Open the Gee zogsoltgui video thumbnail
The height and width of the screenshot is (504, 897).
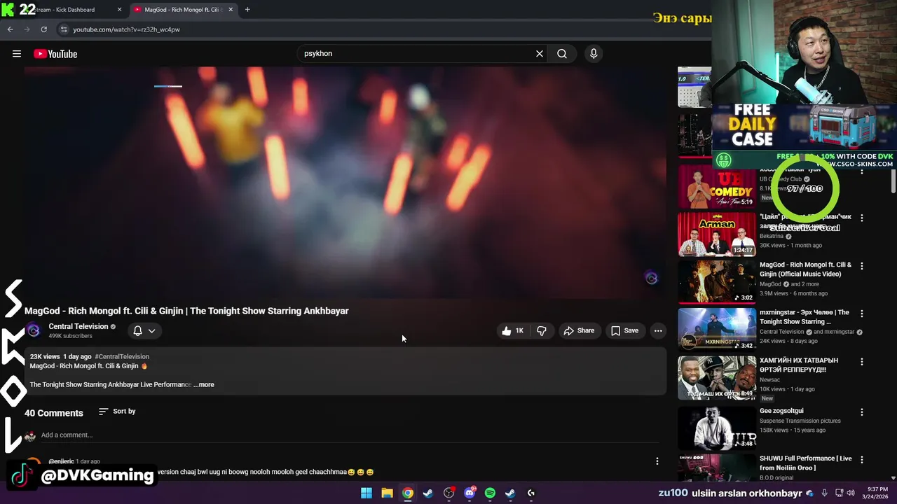pyautogui.click(x=716, y=428)
